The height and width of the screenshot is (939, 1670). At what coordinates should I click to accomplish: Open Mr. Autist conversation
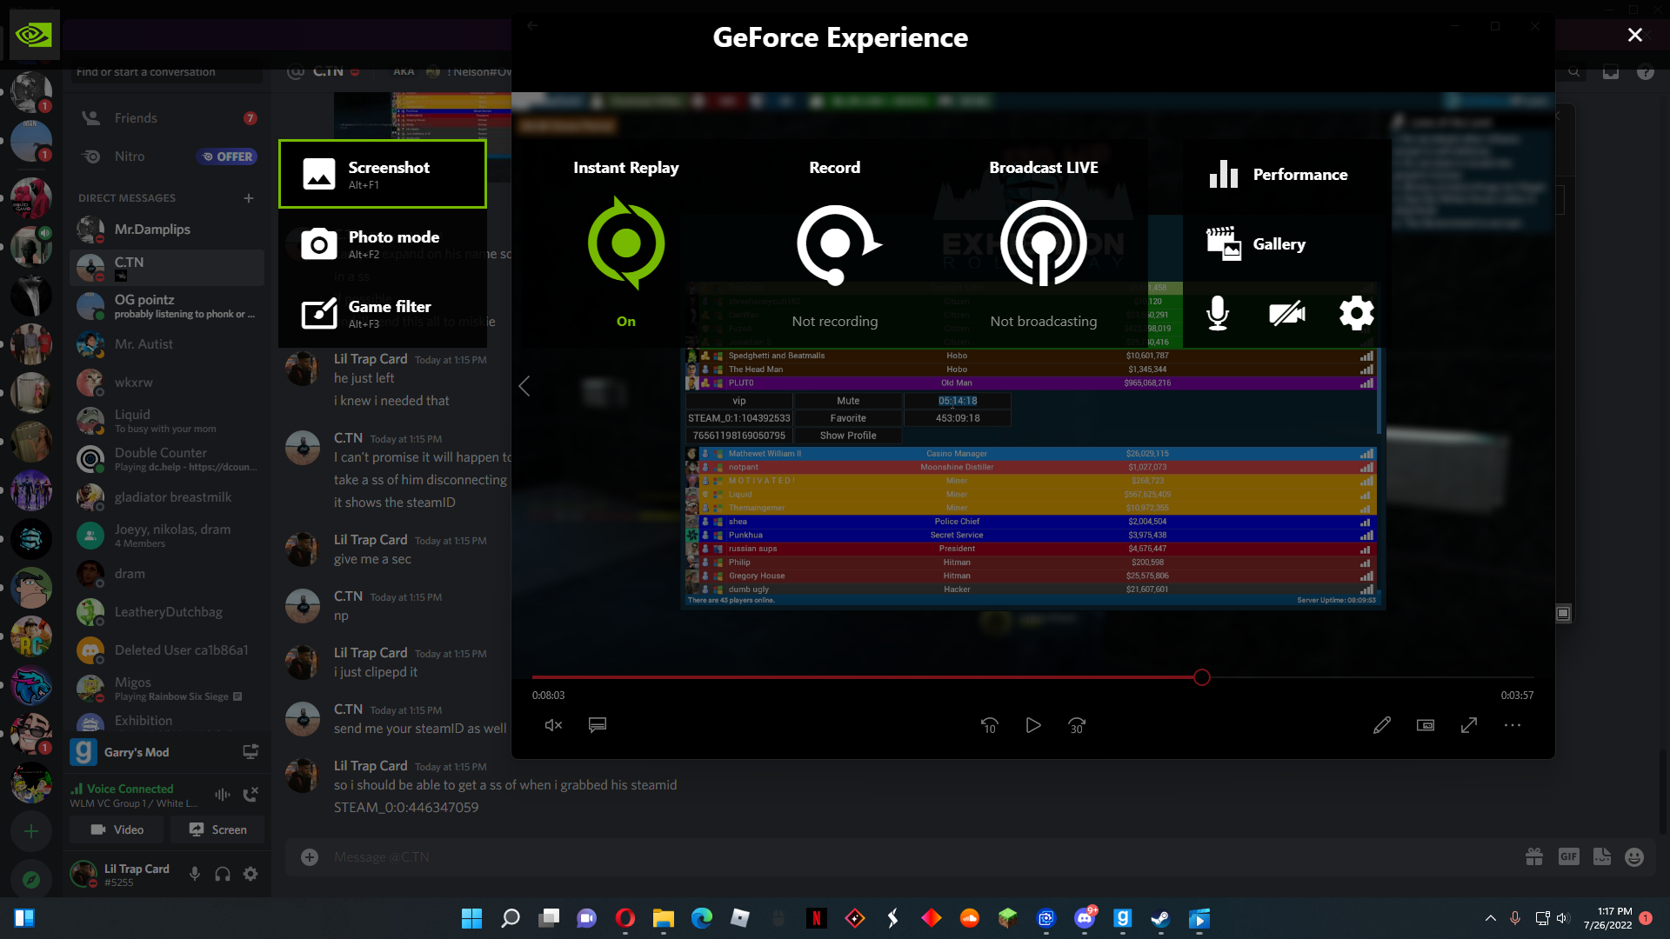tap(167, 344)
